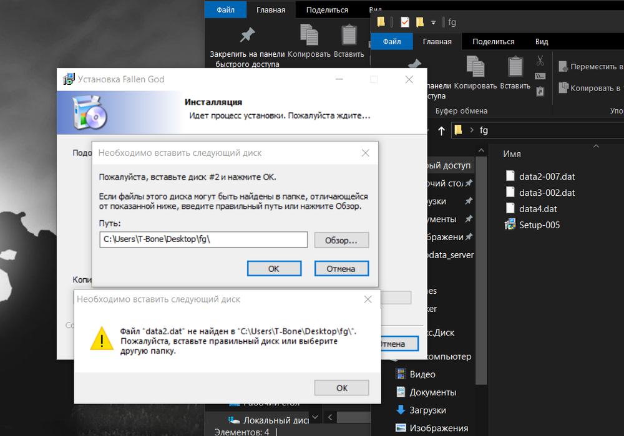Viewport: 624px width, 436px height.
Task: Click pin to quick access icon, back window
Action: 247,34
